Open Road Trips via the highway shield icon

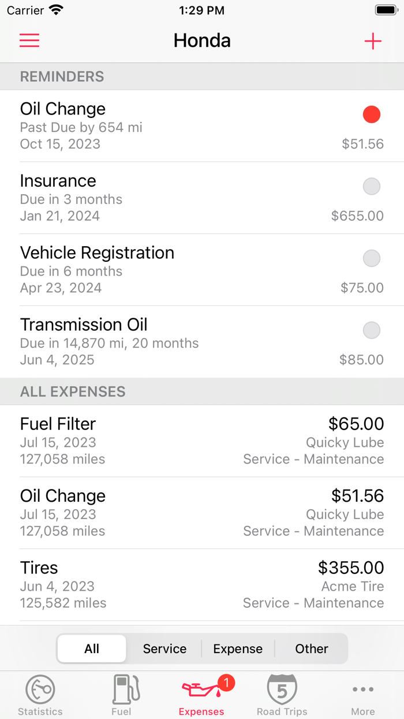282,689
